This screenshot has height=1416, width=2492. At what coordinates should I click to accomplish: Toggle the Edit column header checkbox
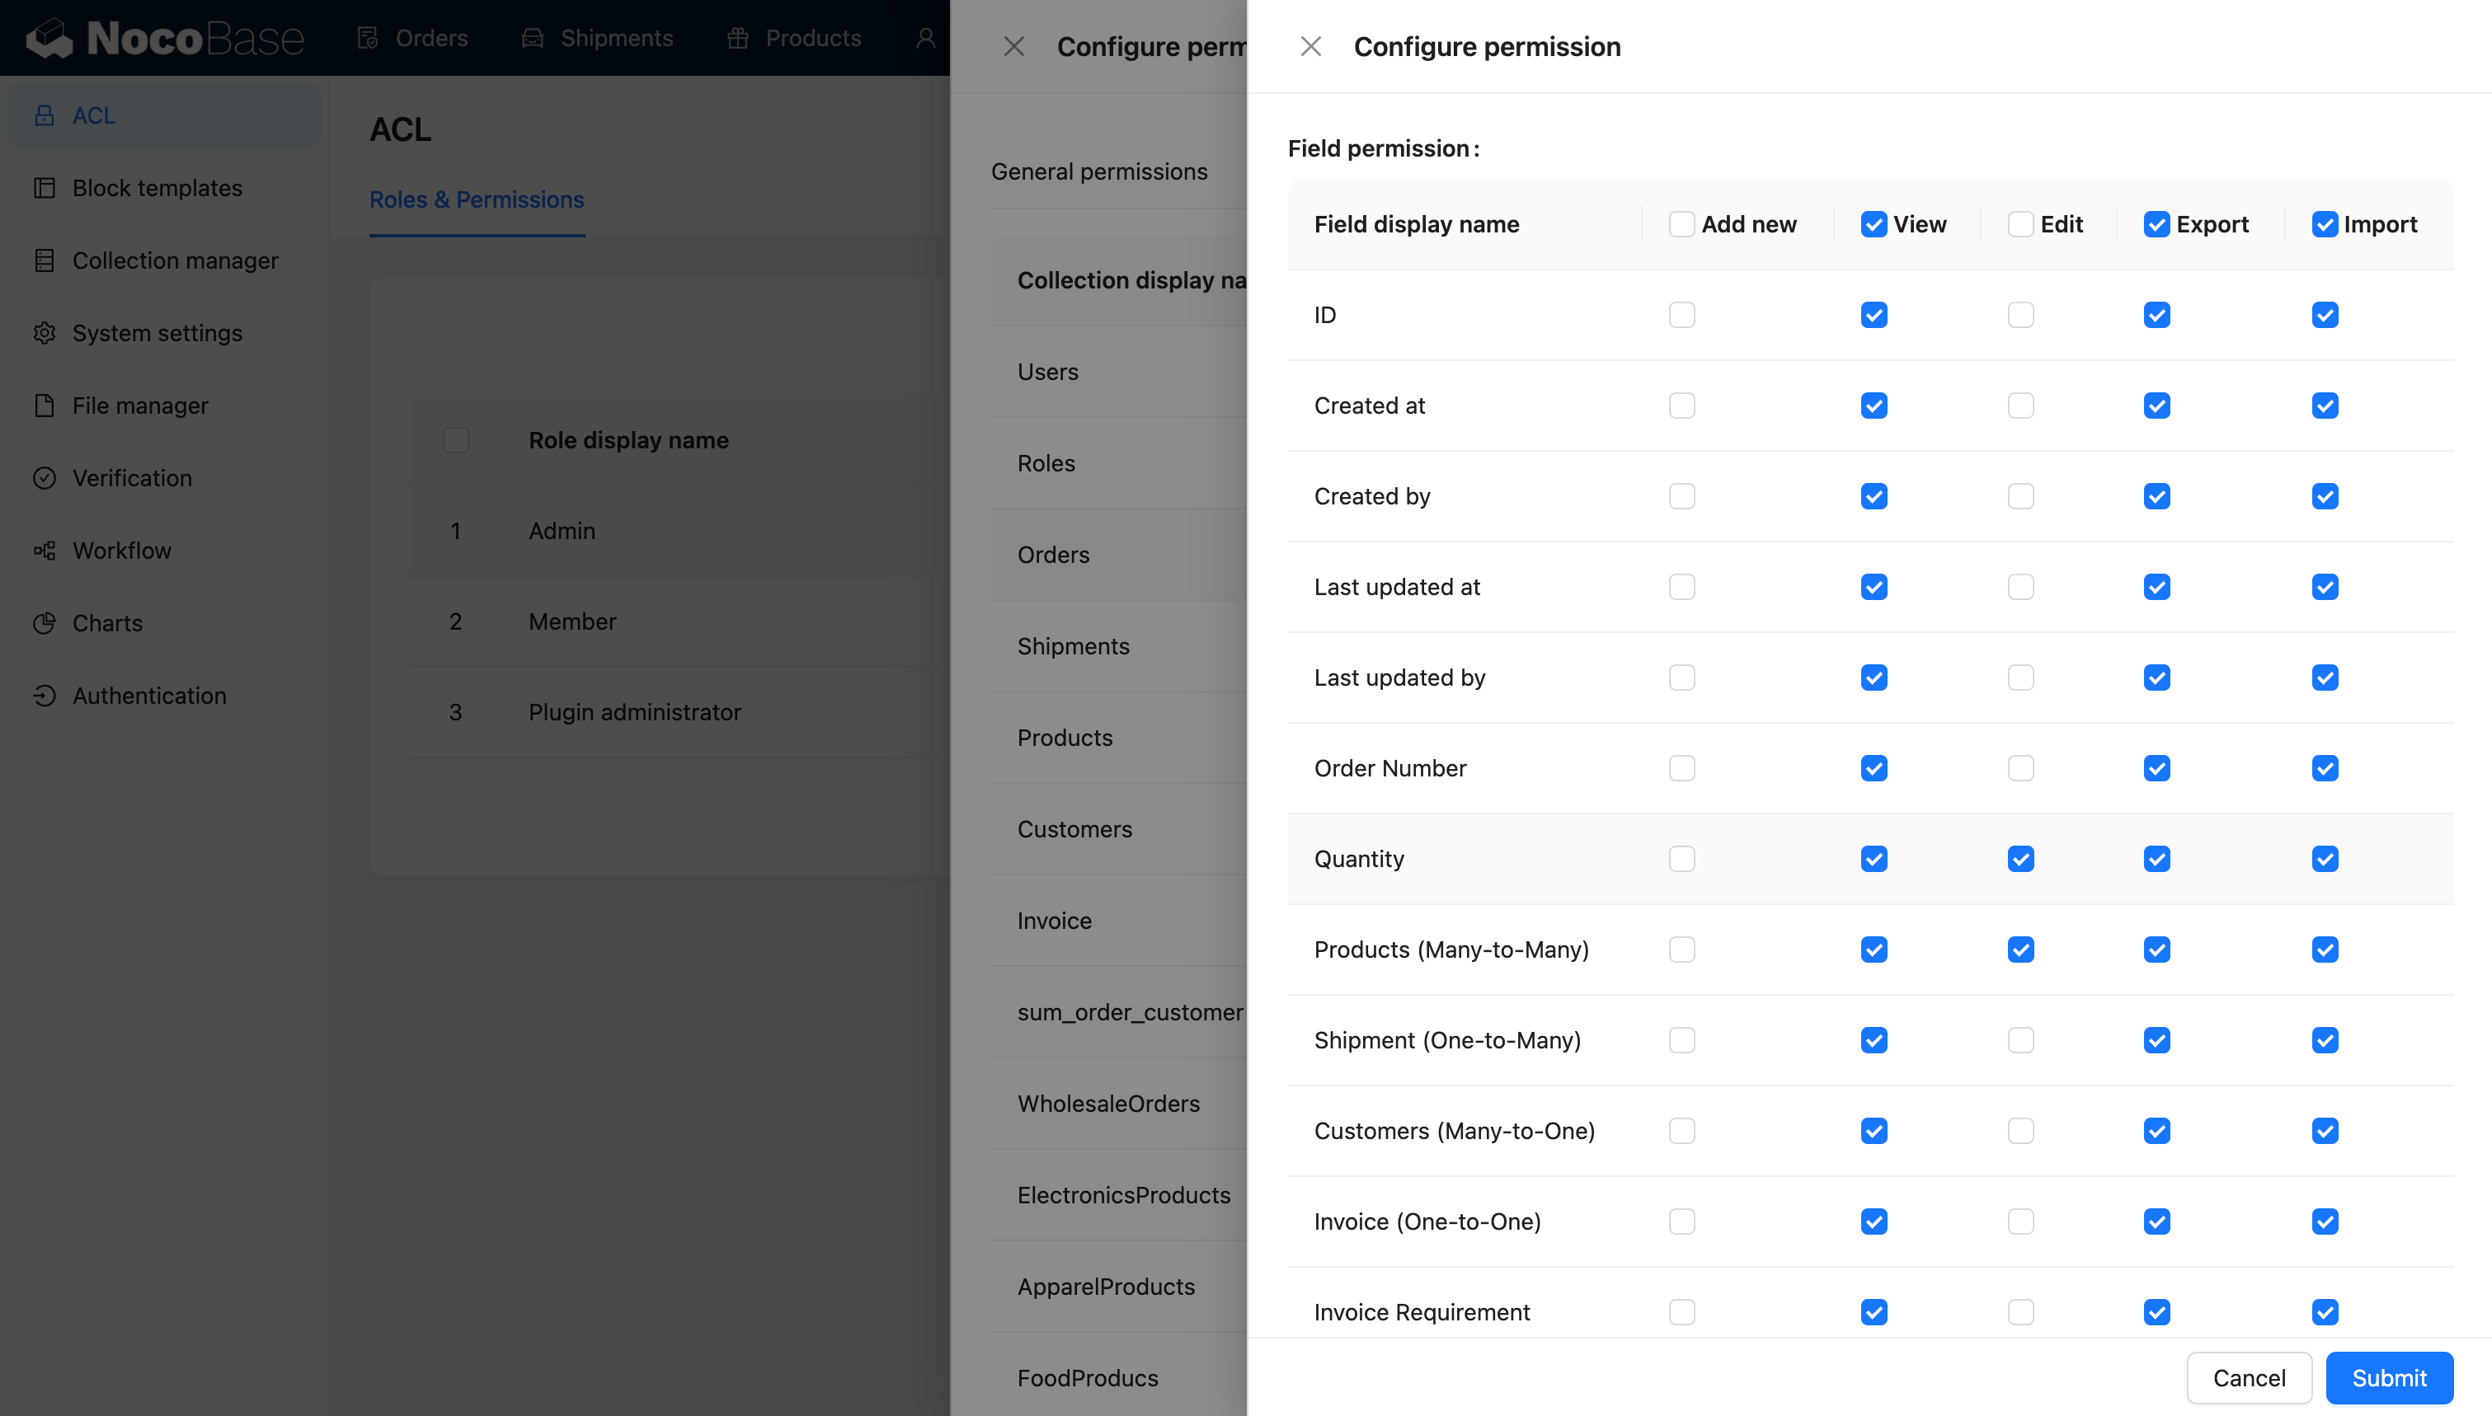point(2020,225)
